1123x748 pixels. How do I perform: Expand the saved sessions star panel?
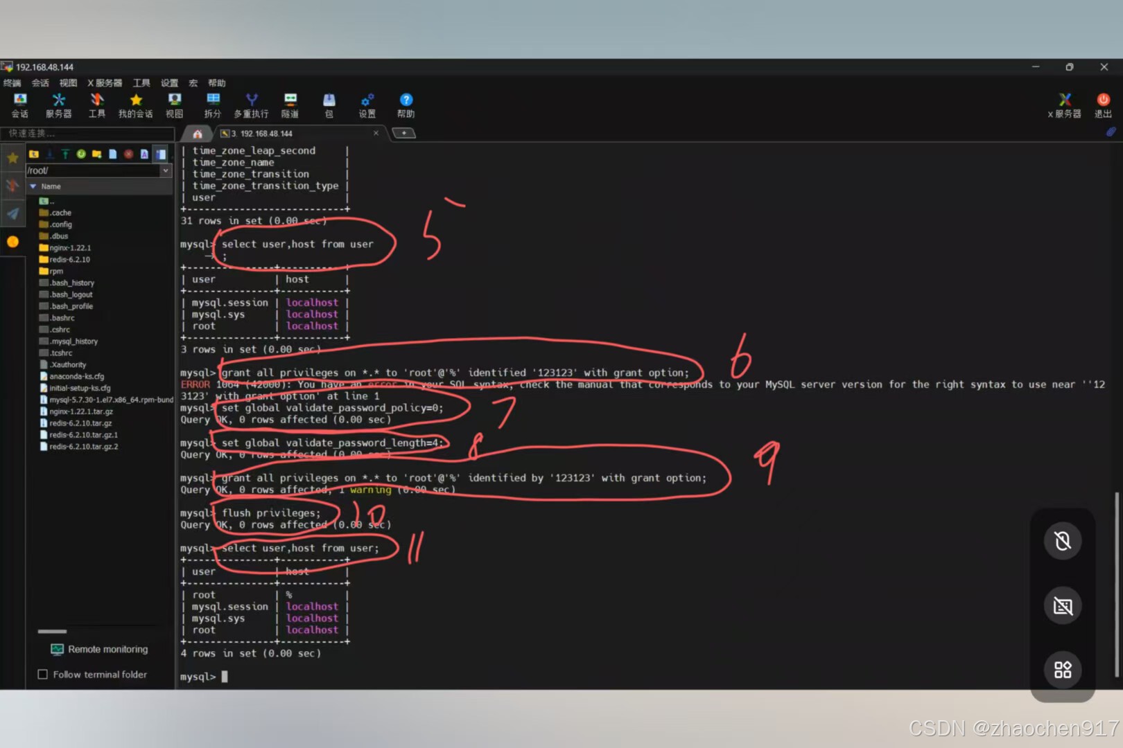(x=12, y=157)
